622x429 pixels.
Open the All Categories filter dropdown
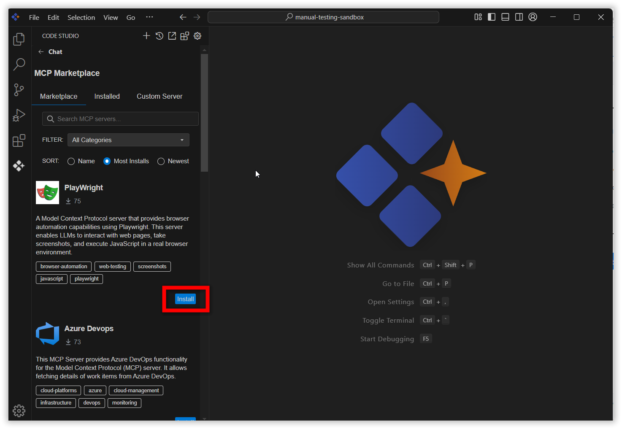tap(128, 140)
